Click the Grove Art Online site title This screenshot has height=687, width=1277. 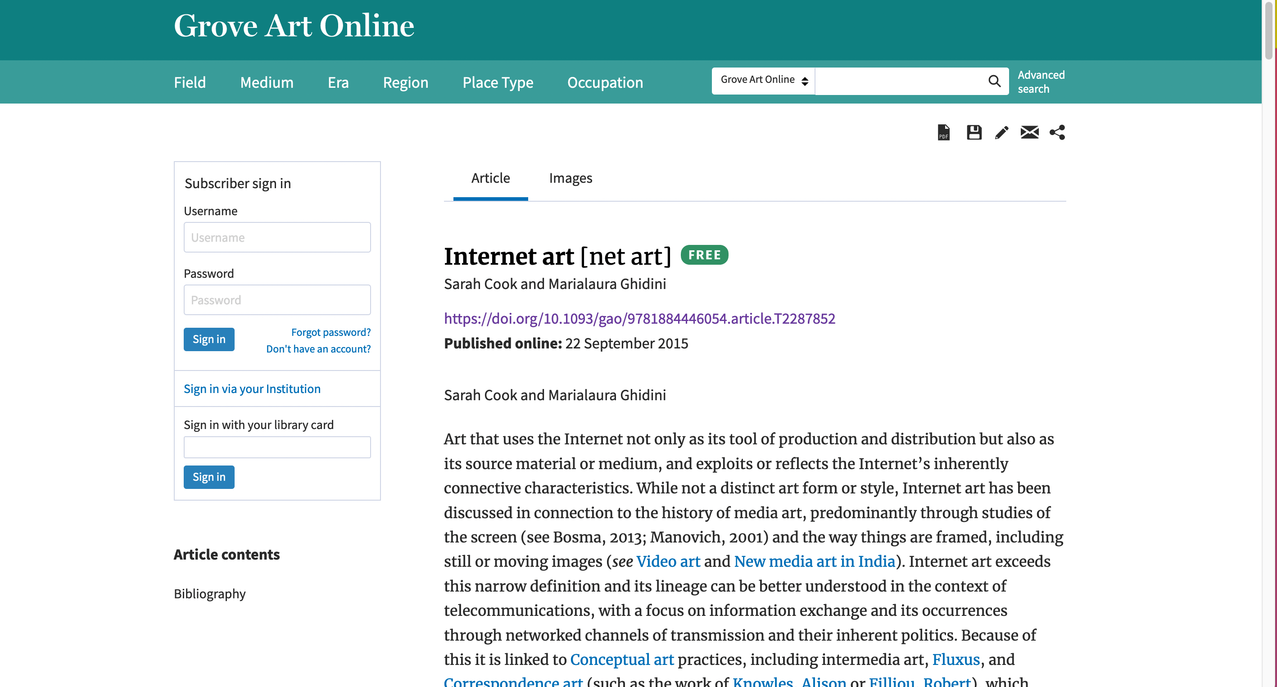coord(294,26)
